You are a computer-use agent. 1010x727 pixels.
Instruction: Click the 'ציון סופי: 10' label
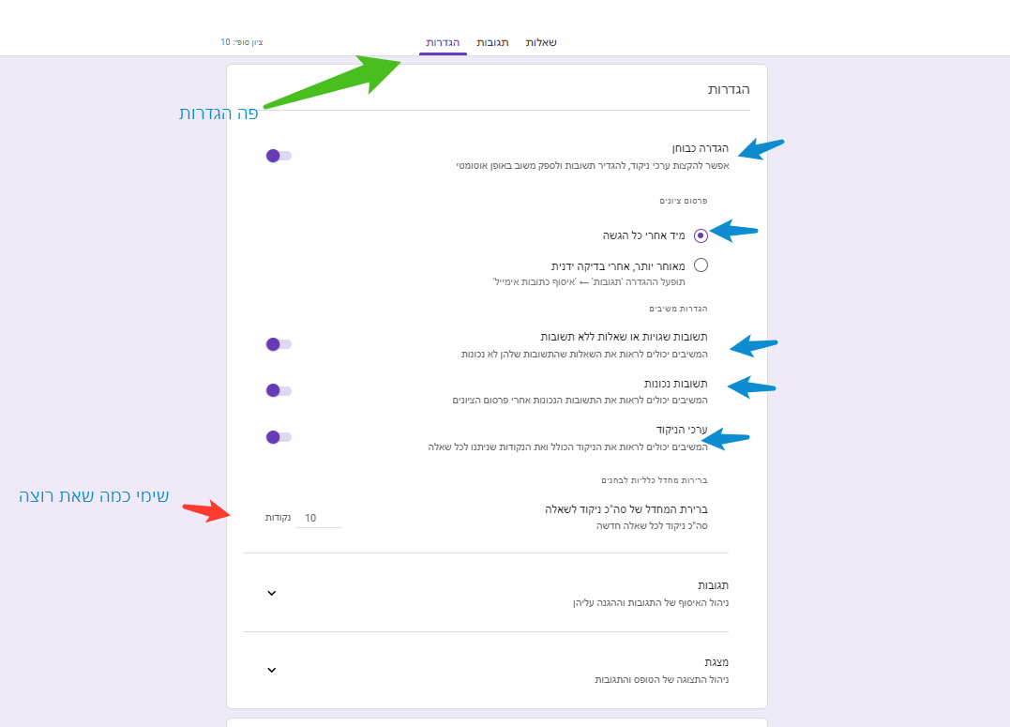(x=242, y=42)
